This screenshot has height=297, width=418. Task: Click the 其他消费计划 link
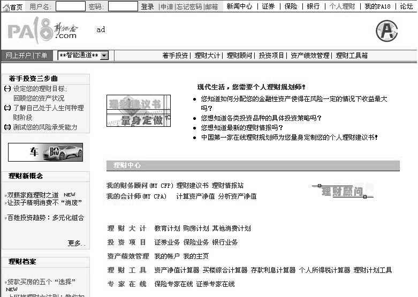(231, 229)
